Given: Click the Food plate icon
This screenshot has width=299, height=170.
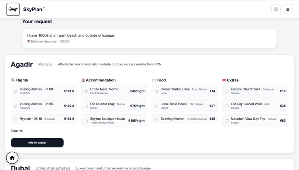Looking at the screenshot, I should (x=154, y=80).
